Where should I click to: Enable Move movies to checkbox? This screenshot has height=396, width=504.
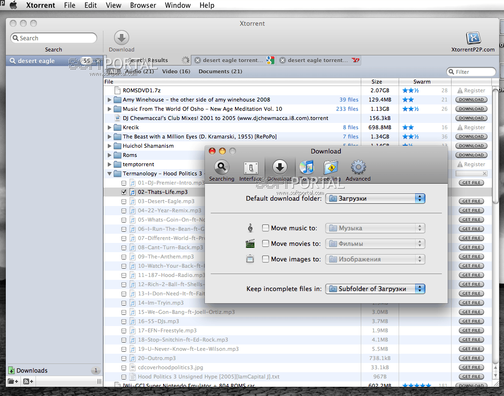(x=266, y=243)
